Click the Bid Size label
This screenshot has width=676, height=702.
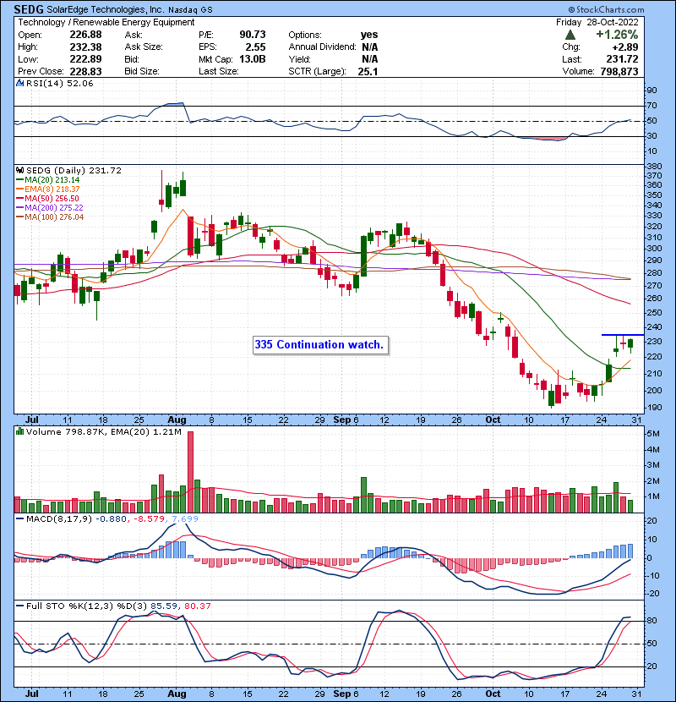[142, 72]
